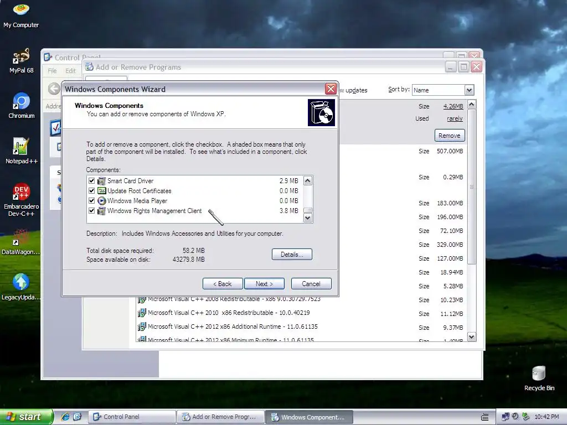567x425 pixels.
Task: Click programs list scroll down arrow
Action: click(x=472, y=337)
